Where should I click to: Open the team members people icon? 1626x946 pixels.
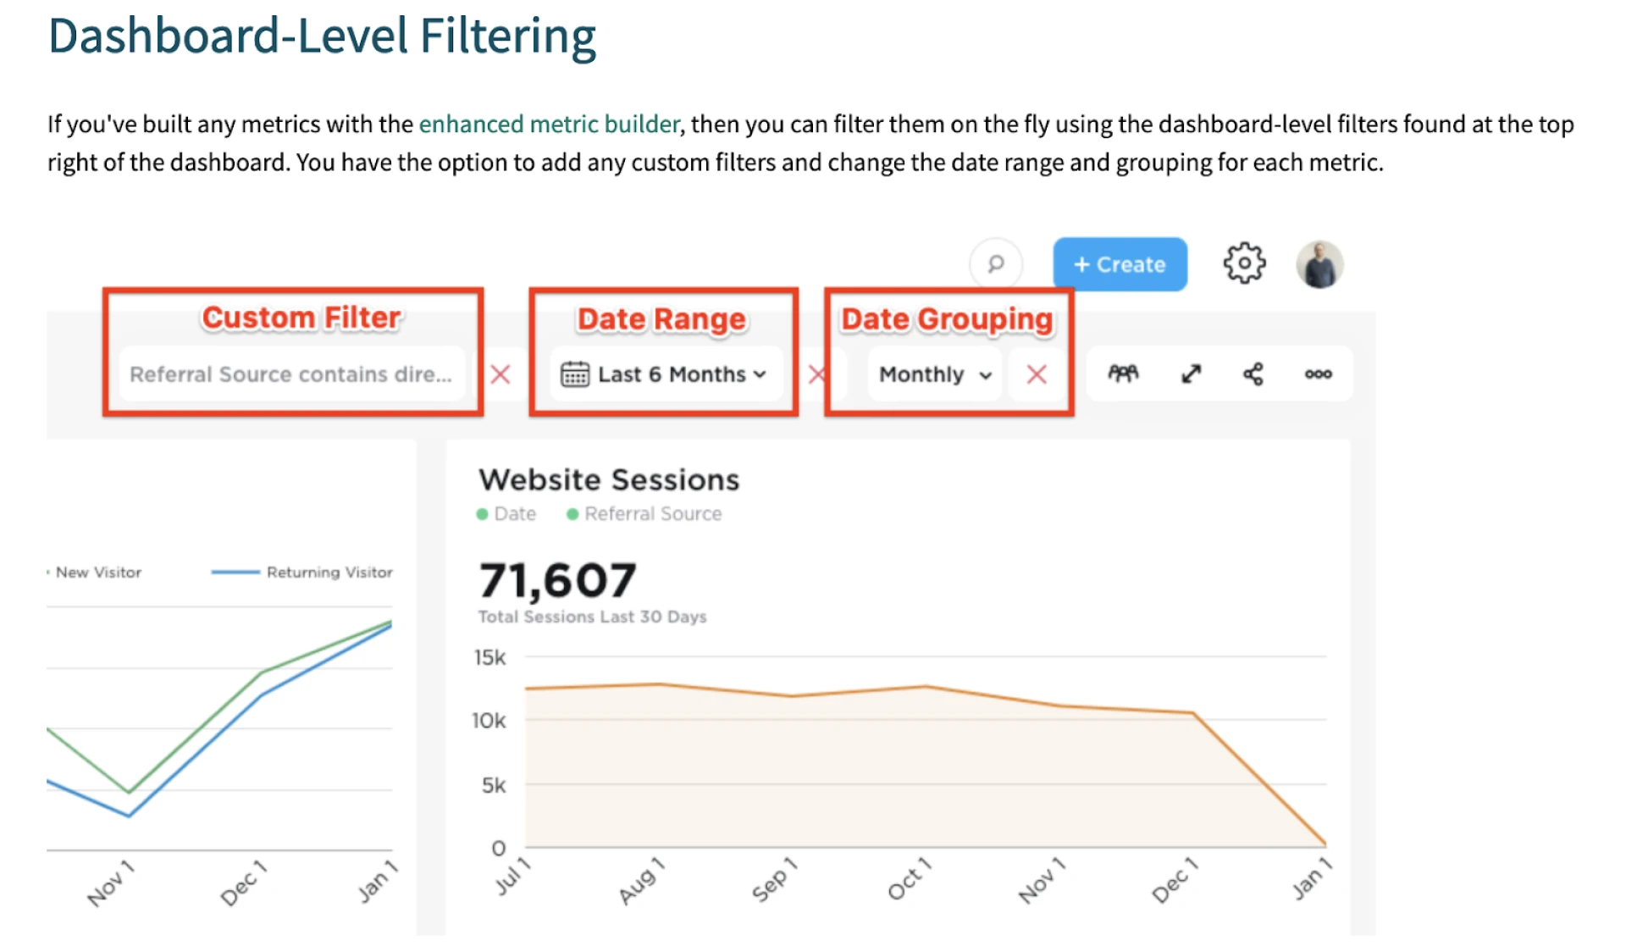tap(1123, 373)
